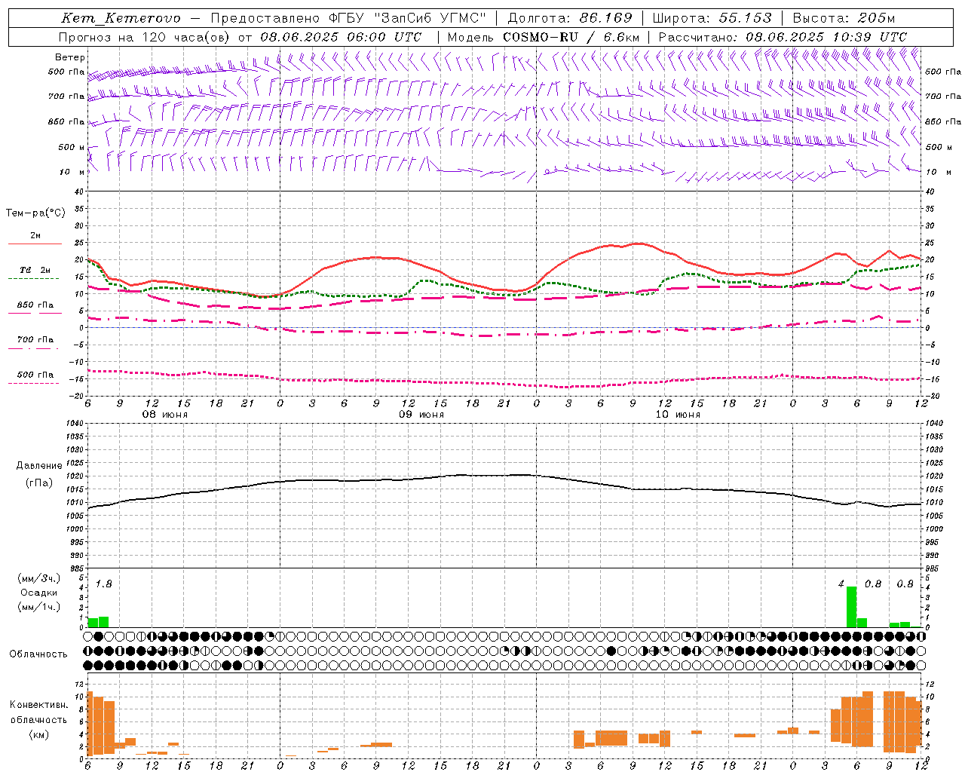The width and height of the screenshot is (965, 772).
Task: Click the 'Осадки' precipitation label
Action: (x=38, y=593)
